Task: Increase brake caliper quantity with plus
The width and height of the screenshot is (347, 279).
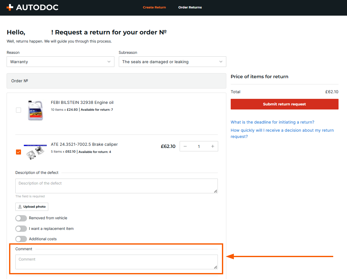Action: 213,146
